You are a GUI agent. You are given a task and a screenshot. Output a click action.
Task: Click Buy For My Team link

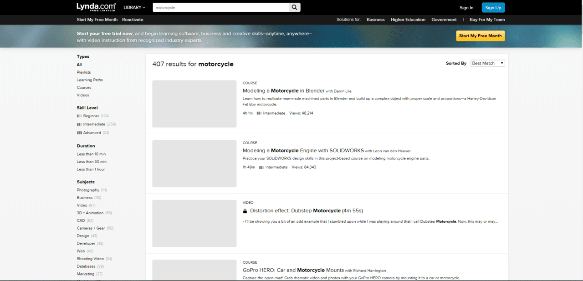tap(487, 20)
